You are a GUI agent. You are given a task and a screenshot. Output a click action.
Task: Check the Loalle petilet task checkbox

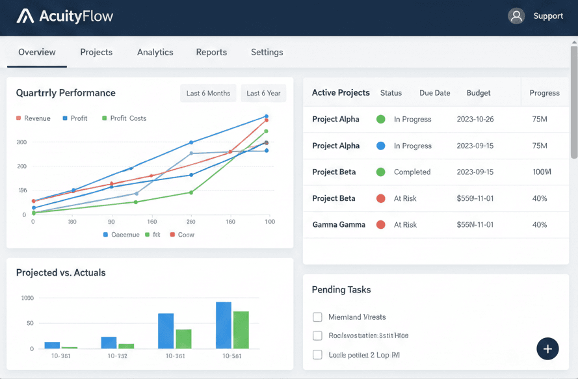[317, 355]
